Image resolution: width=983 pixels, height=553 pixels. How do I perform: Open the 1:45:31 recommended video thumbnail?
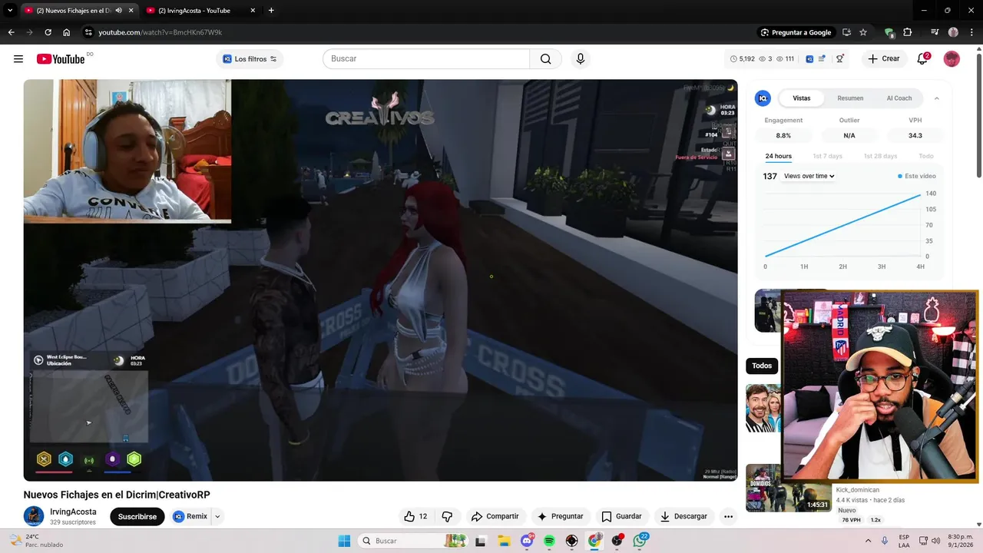point(788,487)
